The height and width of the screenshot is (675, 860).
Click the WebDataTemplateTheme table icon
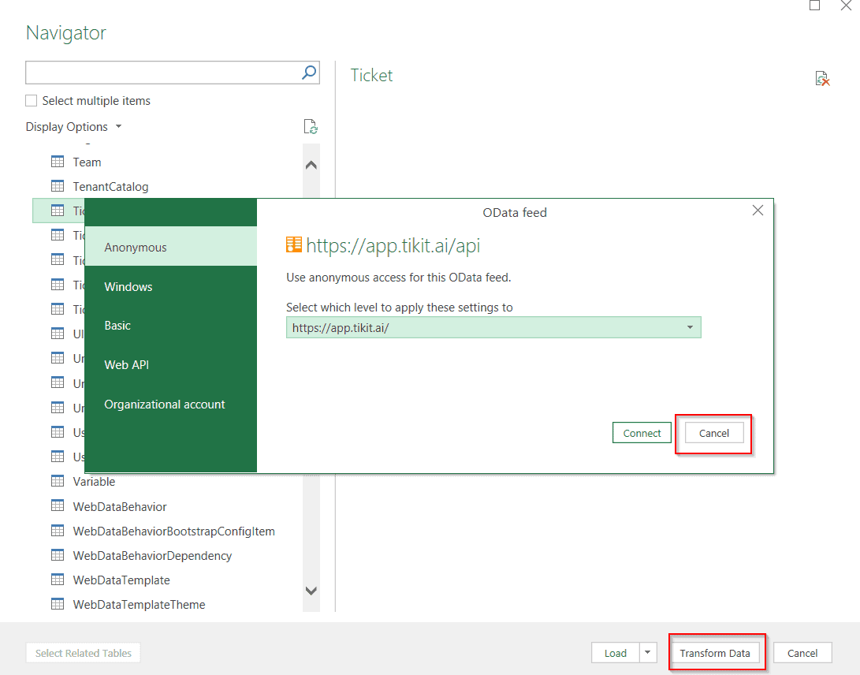click(58, 604)
